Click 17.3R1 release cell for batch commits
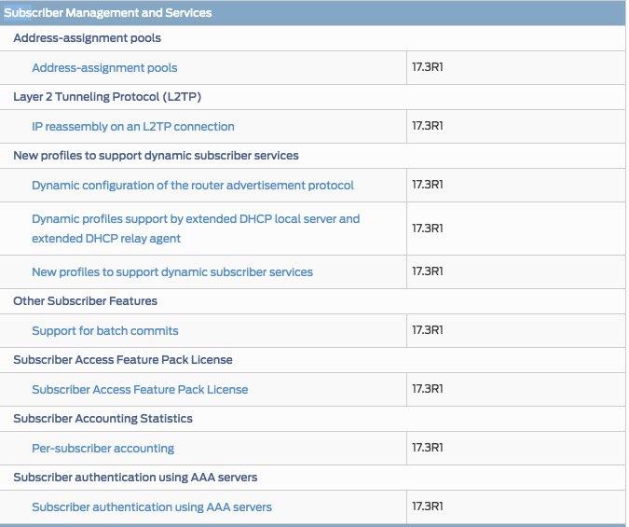Screen dimensions: 629x527 coord(428,330)
